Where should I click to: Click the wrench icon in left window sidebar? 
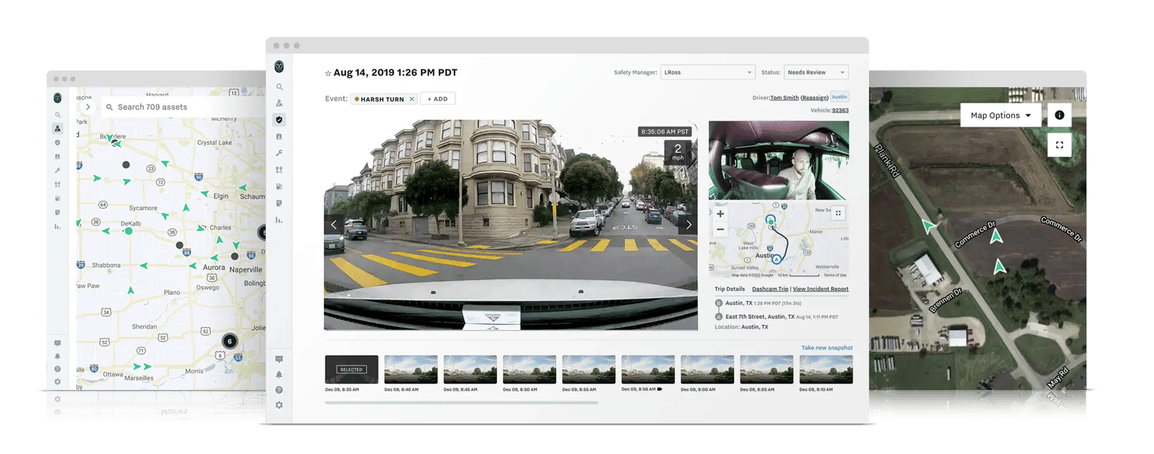click(x=58, y=171)
